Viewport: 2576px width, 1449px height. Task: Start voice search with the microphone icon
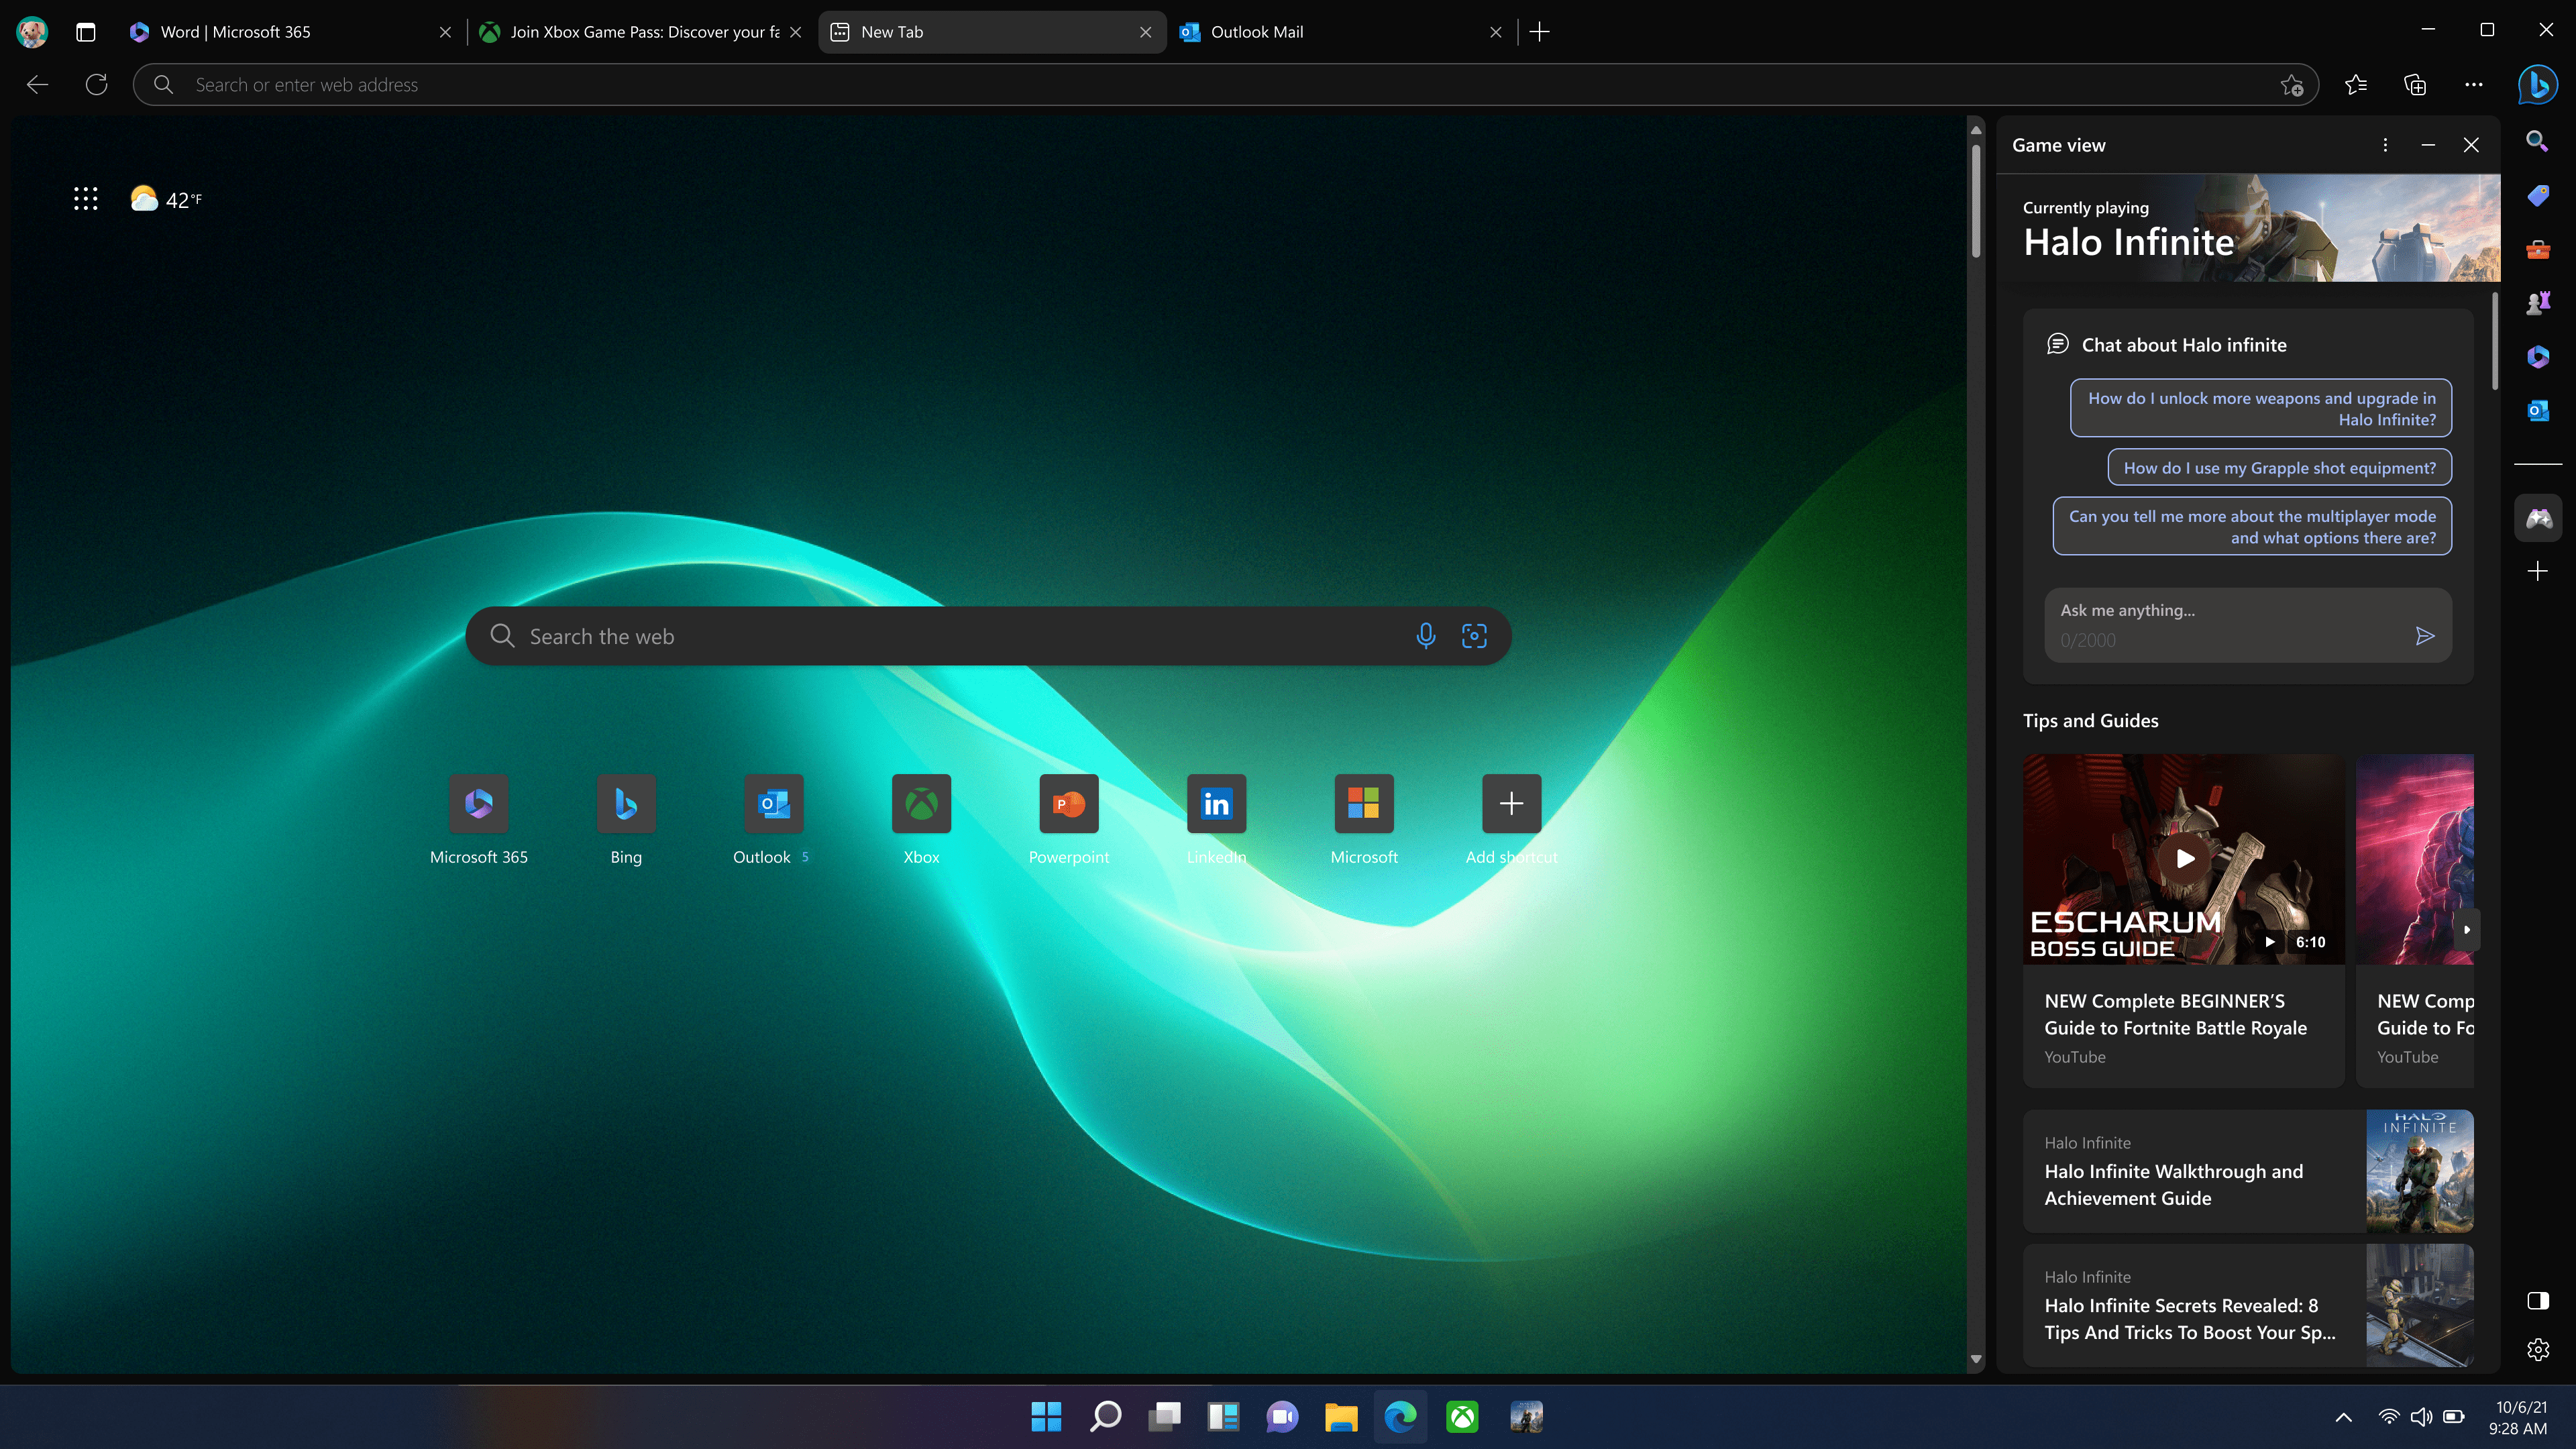point(1425,636)
